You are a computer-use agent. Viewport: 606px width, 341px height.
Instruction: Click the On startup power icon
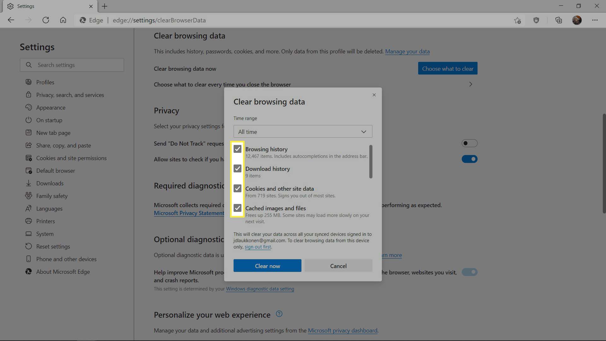pos(28,120)
